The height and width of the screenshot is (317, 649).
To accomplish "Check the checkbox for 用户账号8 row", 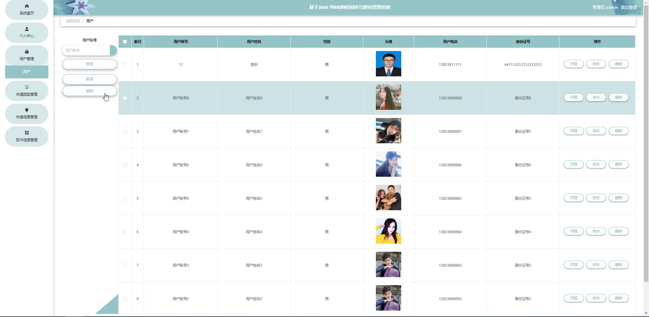I will coord(125,98).
